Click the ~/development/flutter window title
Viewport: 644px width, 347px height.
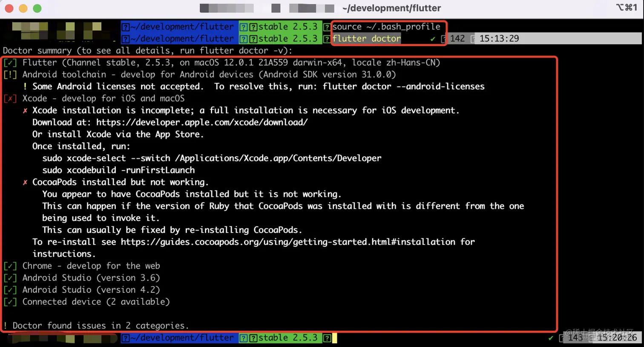[x=391, y=8]
